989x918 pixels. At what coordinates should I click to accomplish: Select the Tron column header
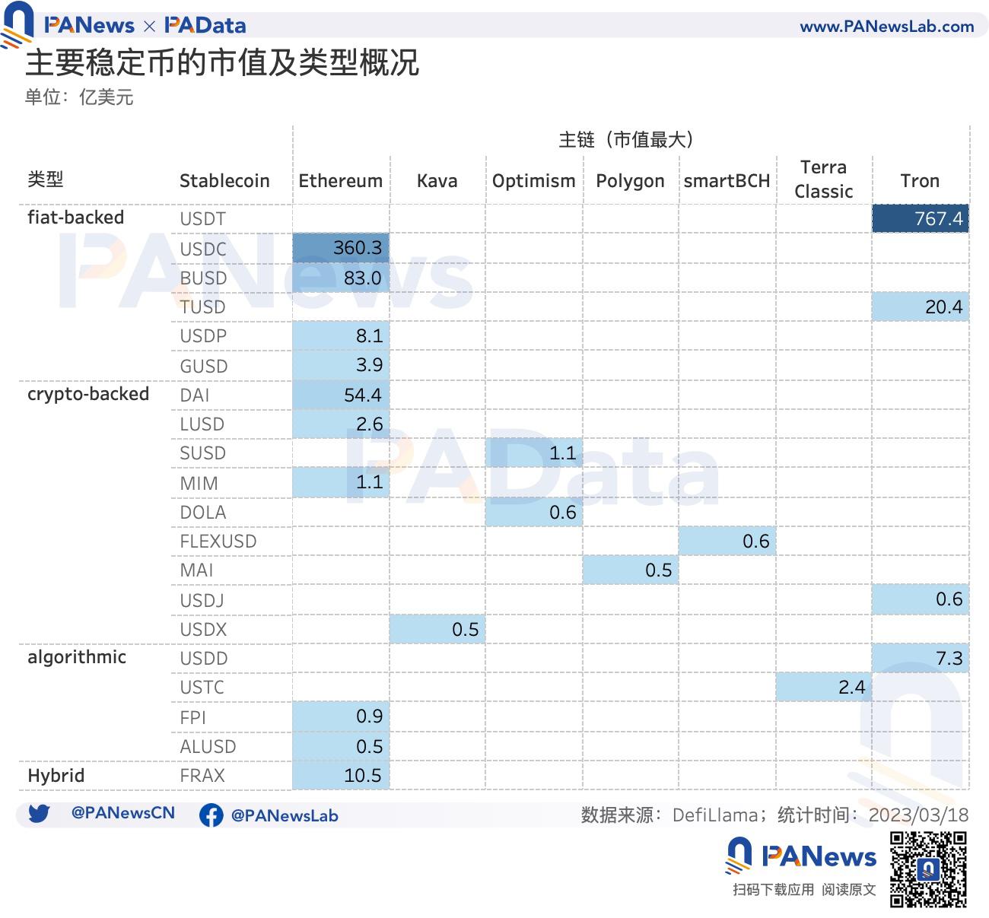tap(920, 181)
